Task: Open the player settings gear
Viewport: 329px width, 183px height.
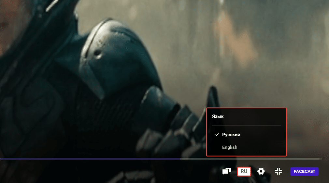Action: (x=261, y=172)
